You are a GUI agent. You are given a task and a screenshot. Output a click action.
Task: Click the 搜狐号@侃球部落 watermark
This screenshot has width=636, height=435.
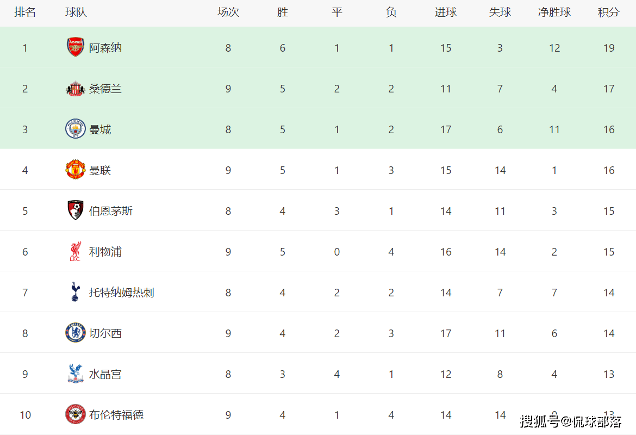coord(571,421)
